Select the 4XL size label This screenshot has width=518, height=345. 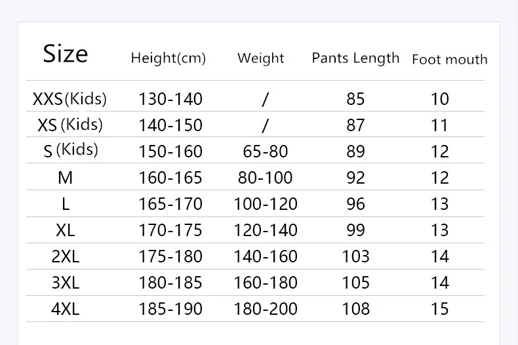click(66, 309)
